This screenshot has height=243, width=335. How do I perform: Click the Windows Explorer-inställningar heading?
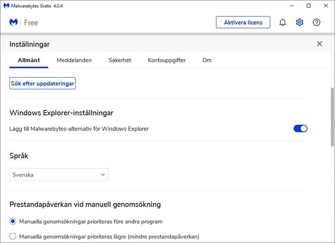click(x=61, y=113)
